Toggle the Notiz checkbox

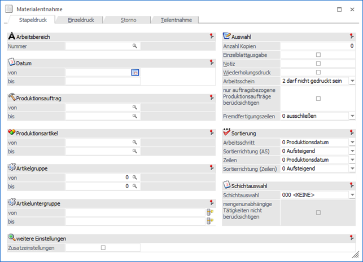[318, 64]
